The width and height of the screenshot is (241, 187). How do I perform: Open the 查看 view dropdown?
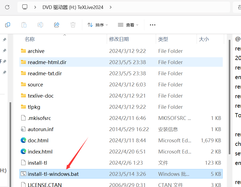pos(128,25)
